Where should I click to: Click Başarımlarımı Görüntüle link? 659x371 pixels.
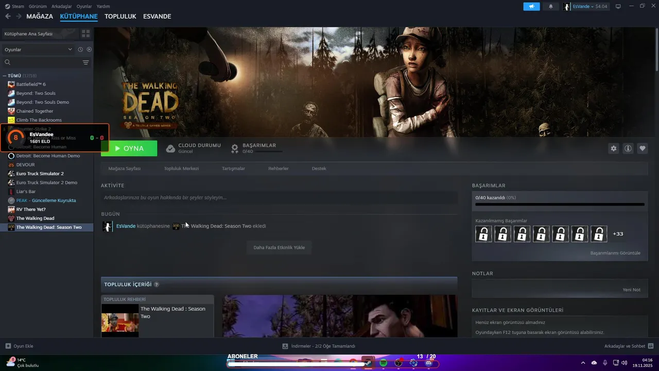coord(615,253)
